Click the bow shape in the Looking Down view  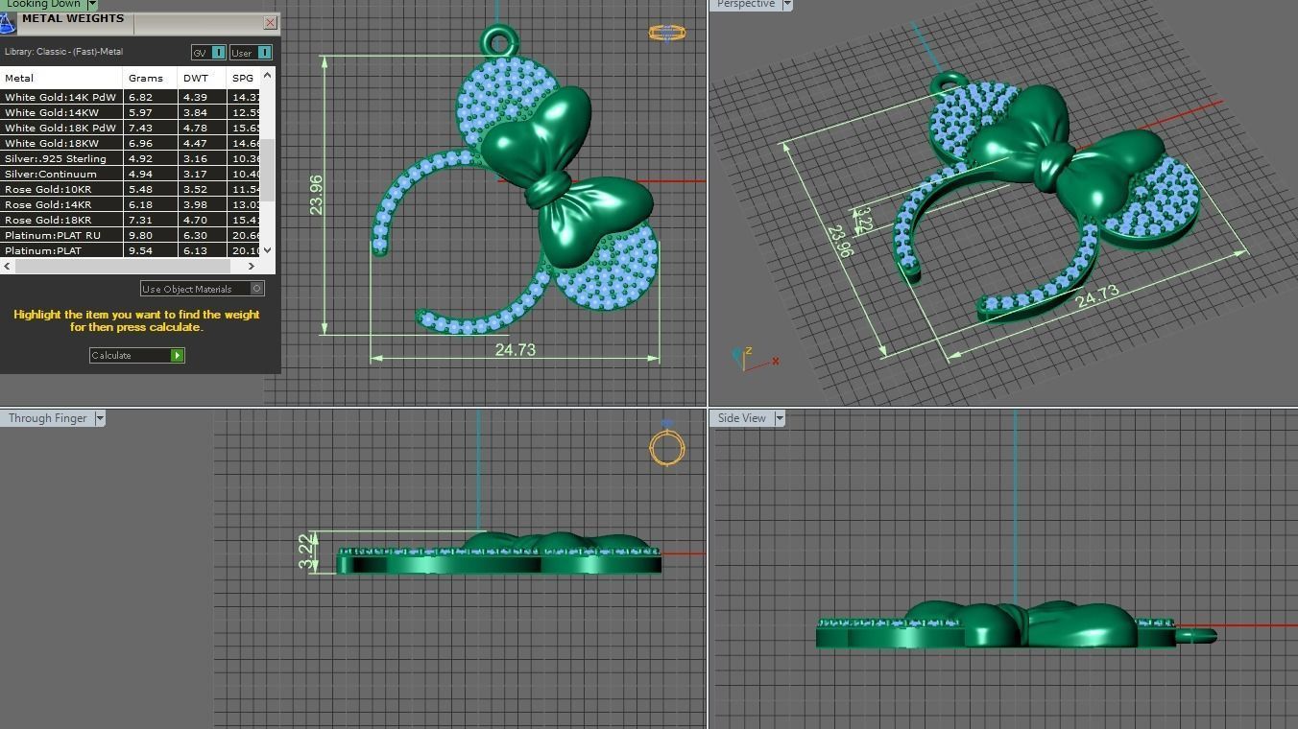pos(566,177)
